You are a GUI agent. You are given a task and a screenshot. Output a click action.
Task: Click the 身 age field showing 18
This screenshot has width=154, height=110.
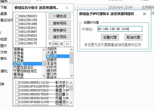(x=67, y=44)
